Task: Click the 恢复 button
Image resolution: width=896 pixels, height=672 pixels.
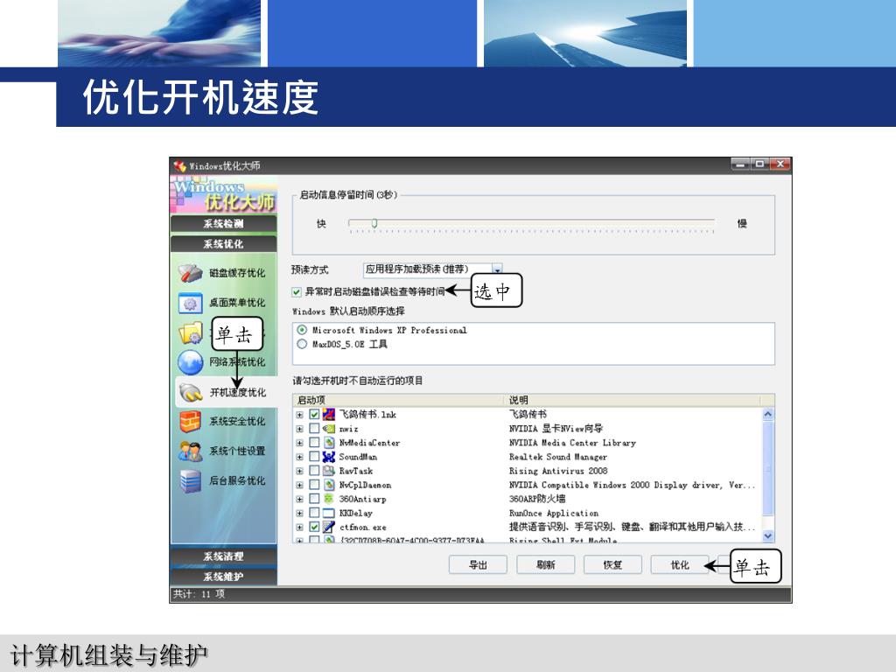Action: click(x=612, y=565)
